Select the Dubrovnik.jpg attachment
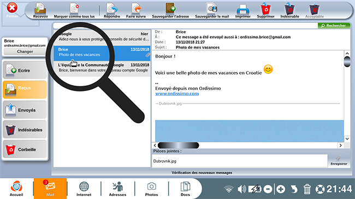This screenshot has height=199, width=355. 164,161
